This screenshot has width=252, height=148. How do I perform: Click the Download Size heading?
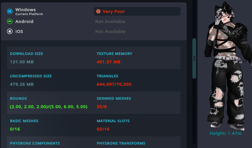[x=27, y=54]
